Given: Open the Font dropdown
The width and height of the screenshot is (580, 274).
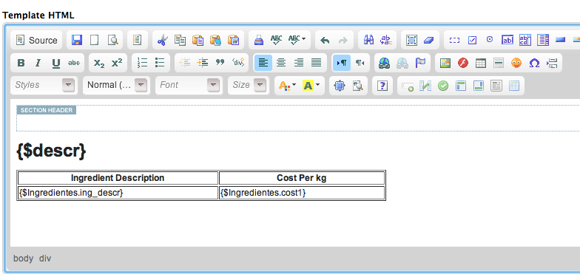Looking at the screenshot, I should point(189,86).
